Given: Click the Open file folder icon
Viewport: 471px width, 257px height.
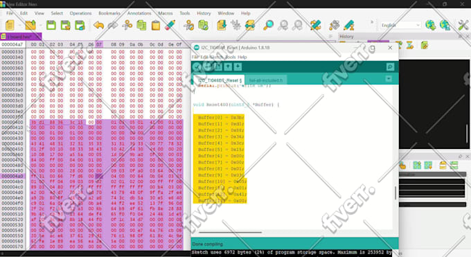Looking at the screenshot, I should point(30,25).
